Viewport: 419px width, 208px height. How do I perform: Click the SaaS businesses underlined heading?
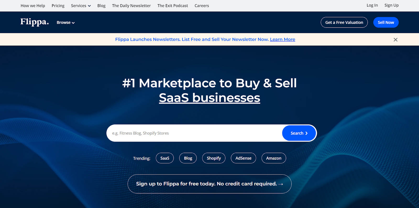click(210, 98)
